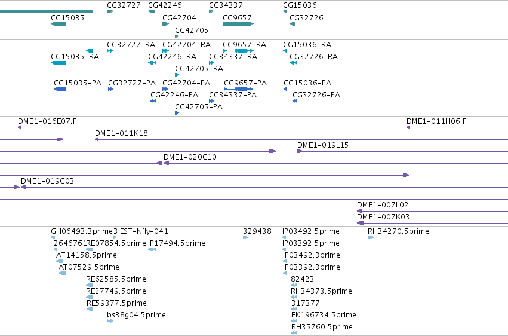Open the CG42704 gene feature
Image resolution: width=508 pixels, height=336 pixels.
[165, 24]
